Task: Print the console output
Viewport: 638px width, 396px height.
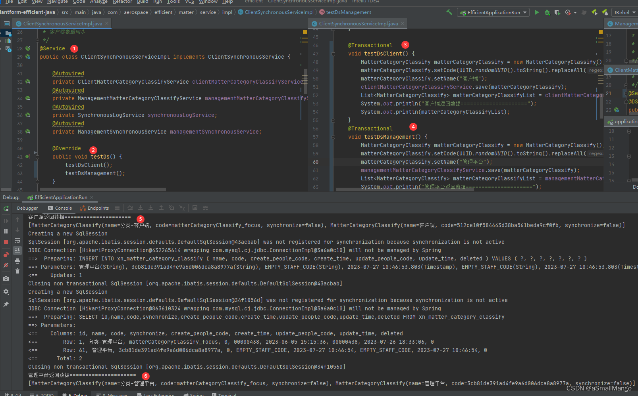Action: pyautogui.click(x=17, y=261)
